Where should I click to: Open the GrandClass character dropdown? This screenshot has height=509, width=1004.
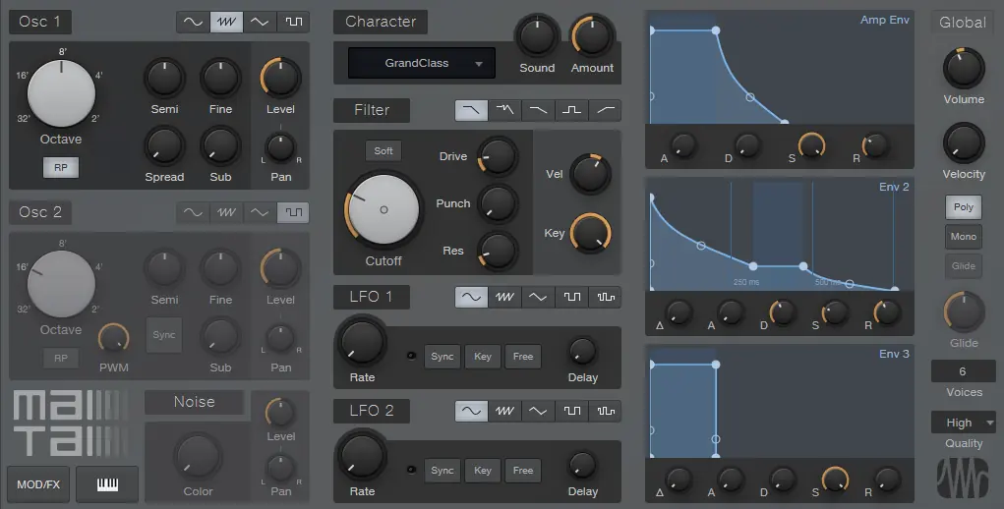coord(422,63)
